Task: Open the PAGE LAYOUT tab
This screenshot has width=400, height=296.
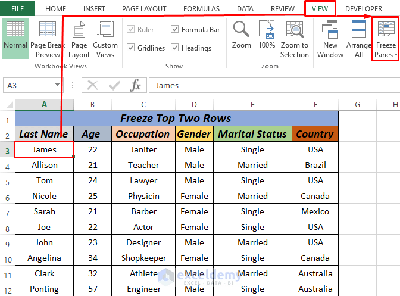Action: click(144, 9)
